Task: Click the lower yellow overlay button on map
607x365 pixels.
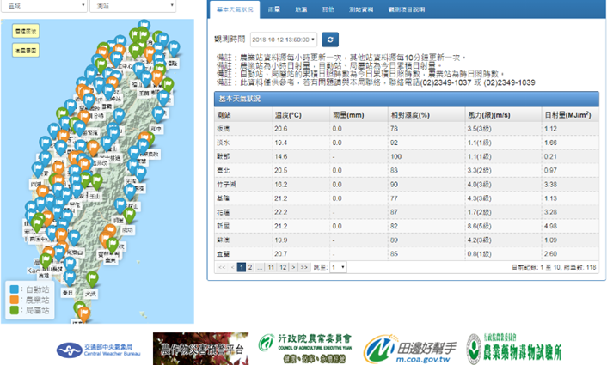Action: click(x=26, y=51)
